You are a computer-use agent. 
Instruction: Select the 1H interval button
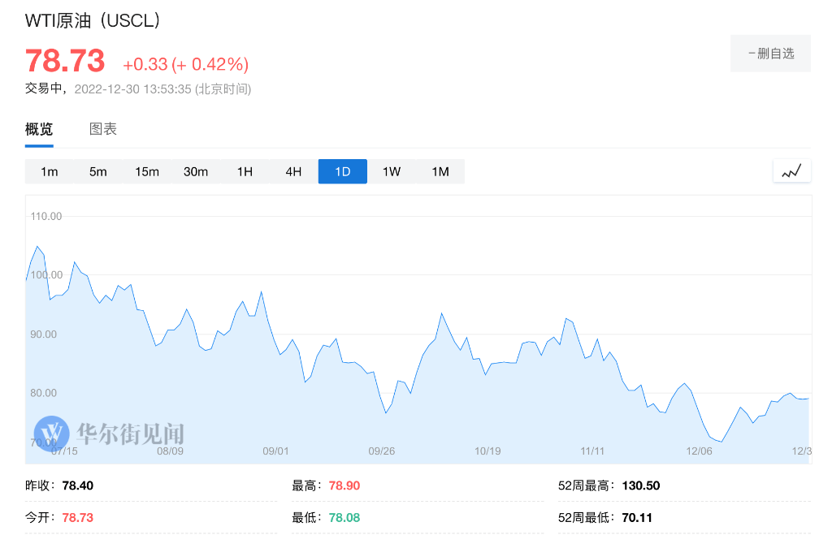tap(245, 171)
